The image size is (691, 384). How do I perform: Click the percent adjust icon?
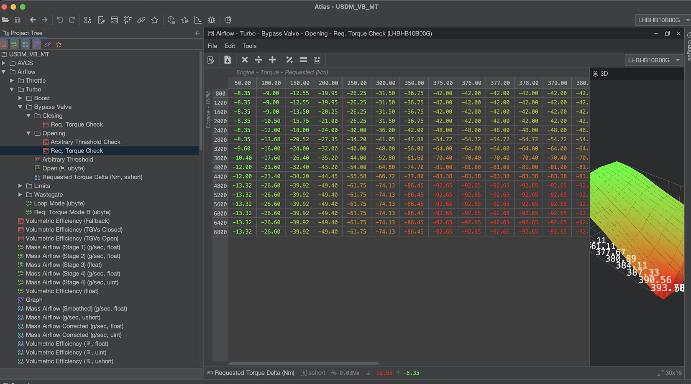click(x=289, y=60)
